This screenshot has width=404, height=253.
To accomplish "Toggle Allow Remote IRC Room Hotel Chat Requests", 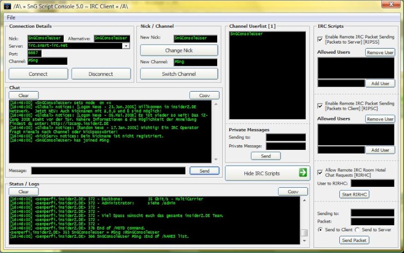I will (x=320, y=173).
